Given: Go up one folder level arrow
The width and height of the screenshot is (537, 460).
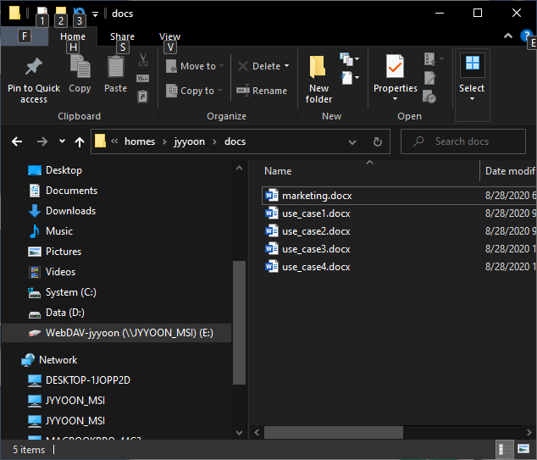Looking at the screenshot, I should point(80,141).
